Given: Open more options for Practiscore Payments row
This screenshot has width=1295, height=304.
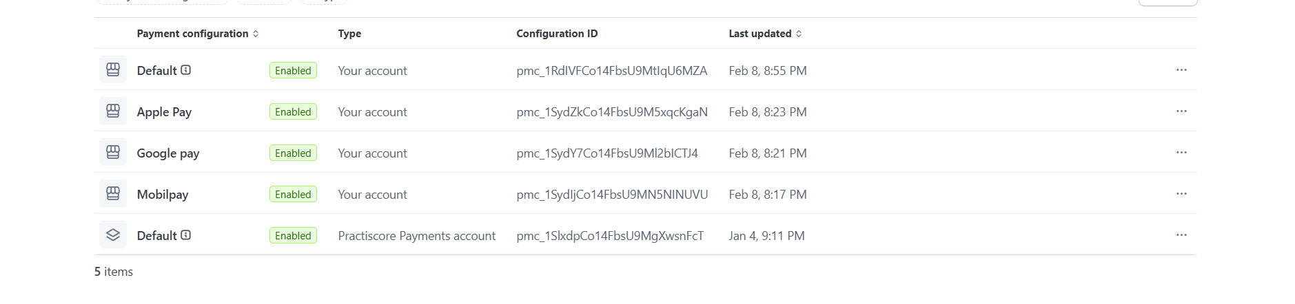Looking at the screenshot, I should coord(1181,235).
